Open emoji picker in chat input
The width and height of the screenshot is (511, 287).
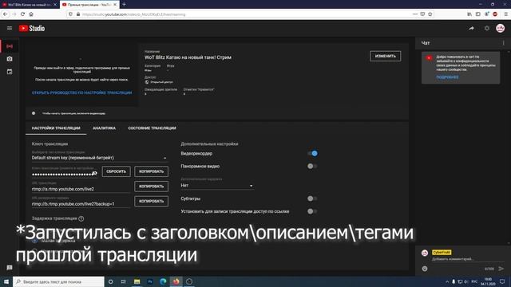(x=425, y=269)
